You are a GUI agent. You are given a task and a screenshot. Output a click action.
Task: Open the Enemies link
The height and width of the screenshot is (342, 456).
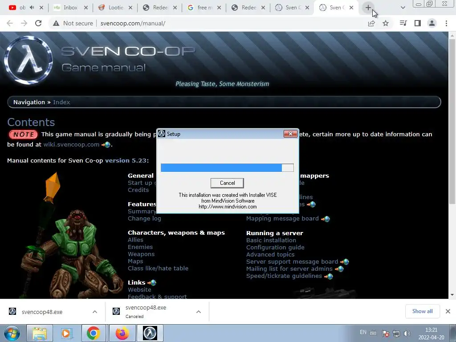tap(140, 247)
